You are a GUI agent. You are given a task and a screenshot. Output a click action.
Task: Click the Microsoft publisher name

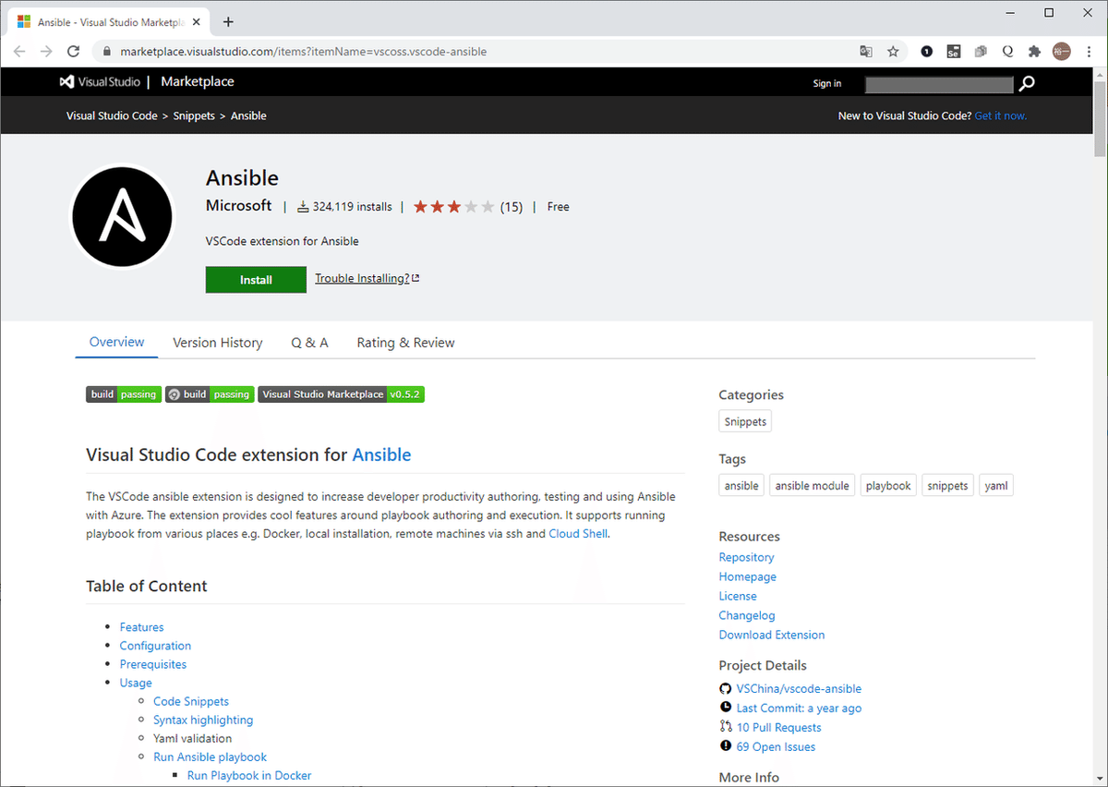(239, 206)
